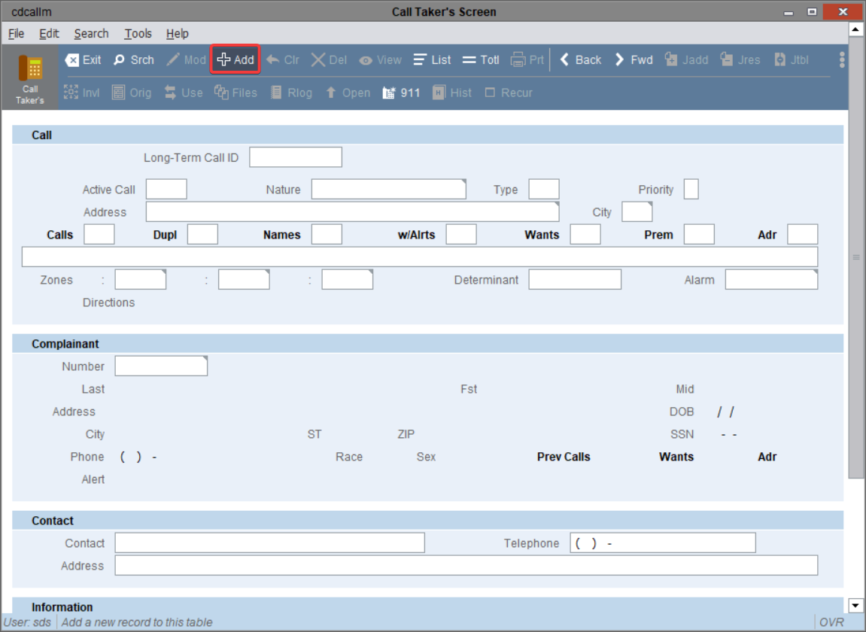Open the Search menu
Screen dimensions: 866x632
[x=91, y=33]
